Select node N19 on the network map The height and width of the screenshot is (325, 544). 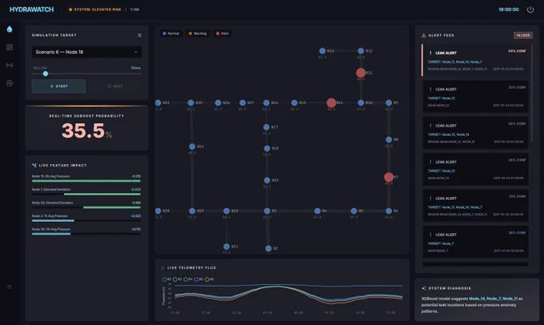tap(266, 180)
